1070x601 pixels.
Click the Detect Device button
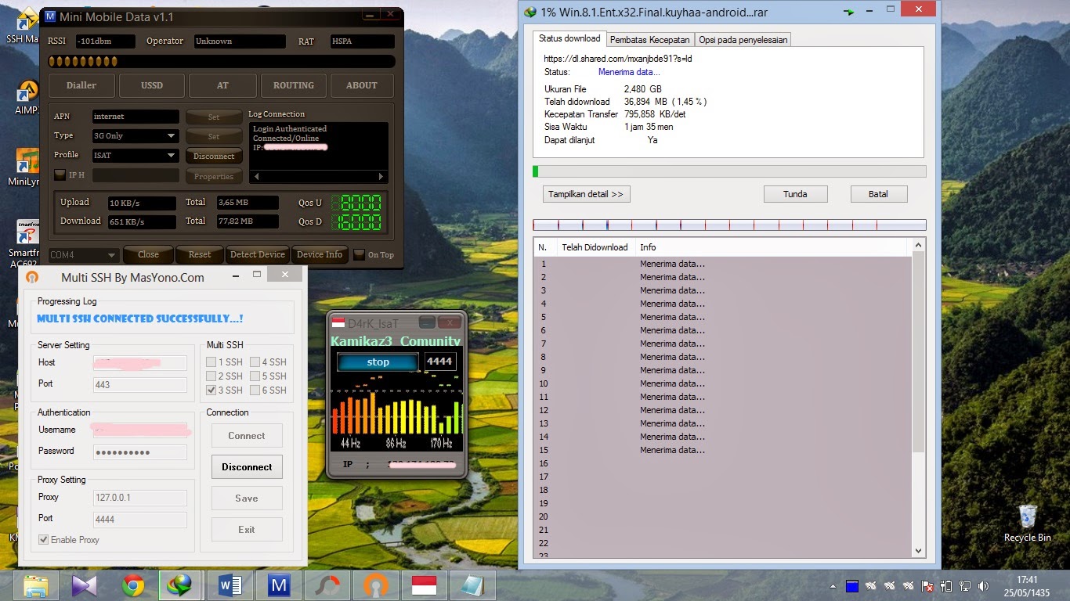click(258, 254)
